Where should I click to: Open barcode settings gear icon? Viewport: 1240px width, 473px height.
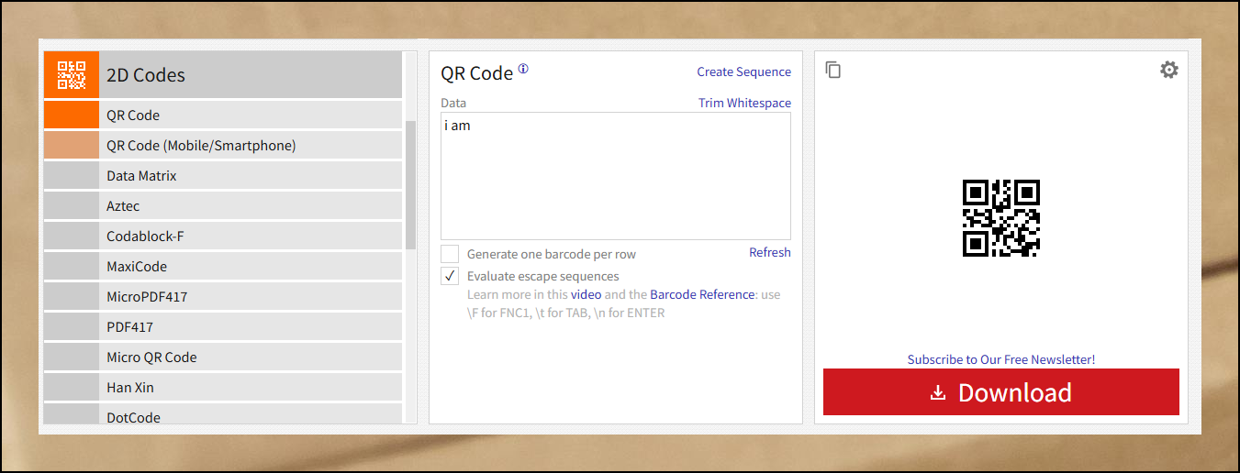(1168, 70)
